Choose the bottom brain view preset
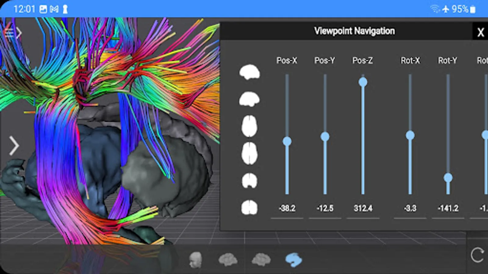Viewport: 488px width, 274px height. [x=249, y=153]
